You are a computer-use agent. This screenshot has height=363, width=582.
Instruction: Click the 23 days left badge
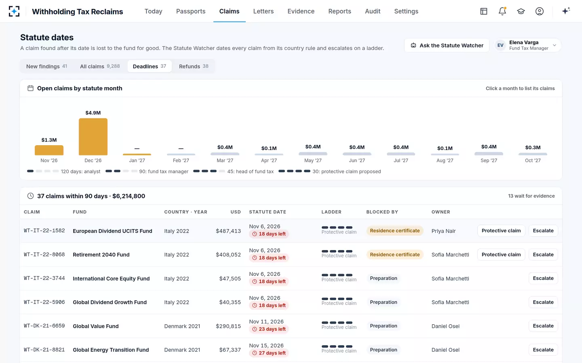[269, 329]
